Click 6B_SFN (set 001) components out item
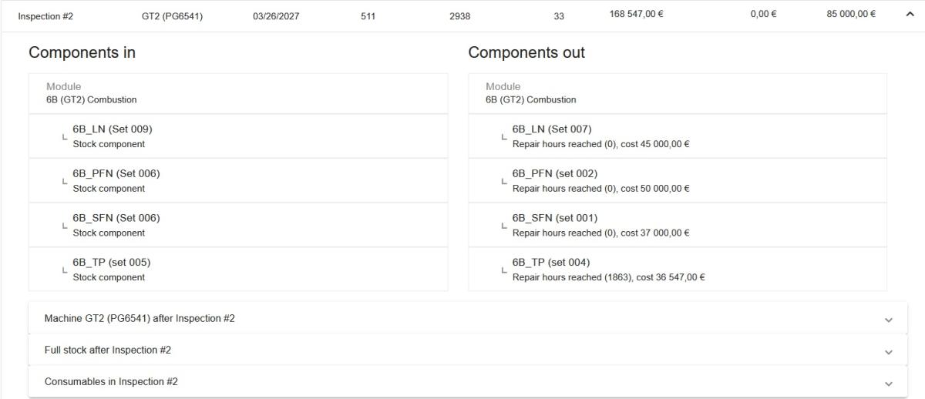Image resolution: width=925 pixels, height=399 pixels. pos(555,225)
